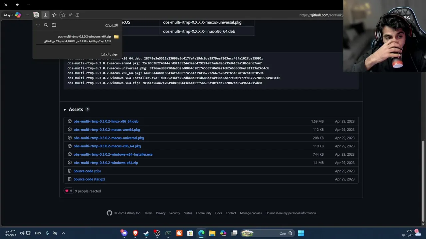The width and height of the screenshot is (426, 239).
Task: Click the macos-universal.pkg table cell
Action: pos(207,23)
